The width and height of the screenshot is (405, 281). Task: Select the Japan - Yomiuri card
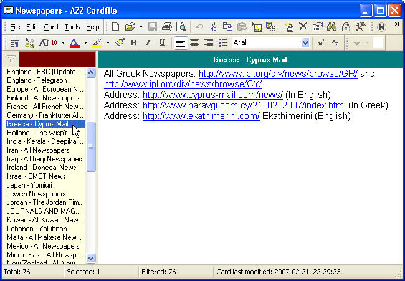(x=45, y=185)
